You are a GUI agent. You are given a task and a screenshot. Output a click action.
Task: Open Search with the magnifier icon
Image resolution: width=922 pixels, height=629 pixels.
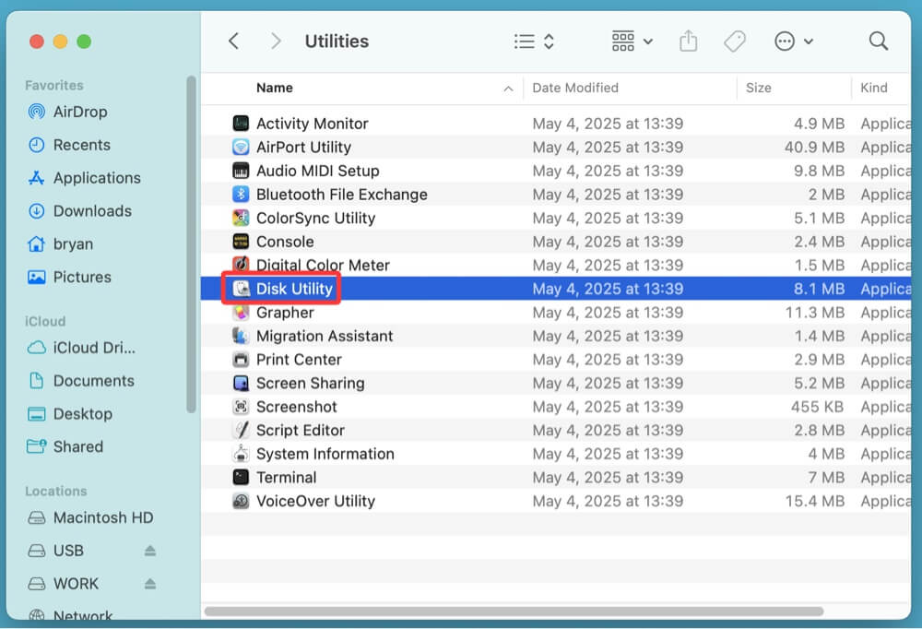point(877,41)
